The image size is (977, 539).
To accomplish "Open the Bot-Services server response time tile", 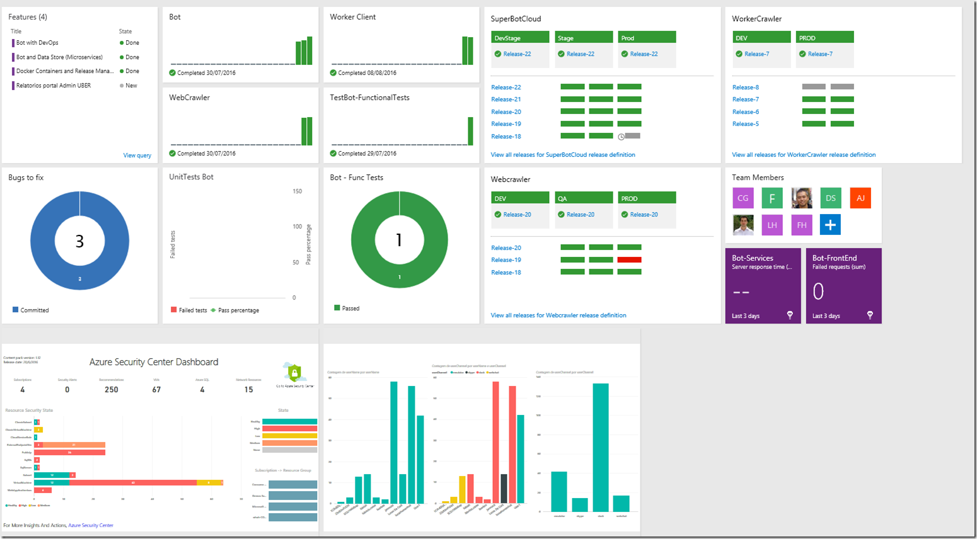I will click(763, 286).
